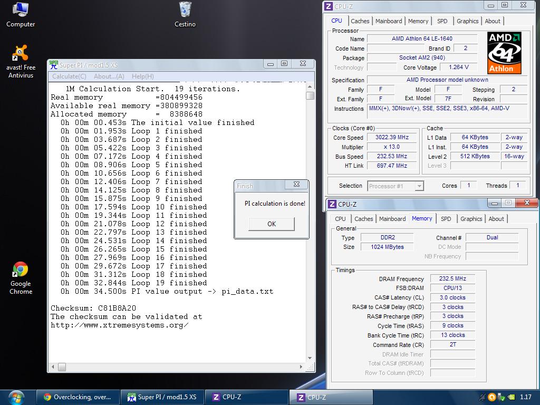Select About tab in lower CPU-Z

pyautogui.click(x=496, y=219)
